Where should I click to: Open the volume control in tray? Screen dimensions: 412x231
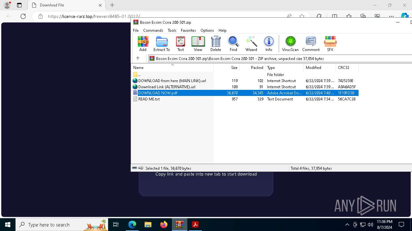click(x=370, y=225)
